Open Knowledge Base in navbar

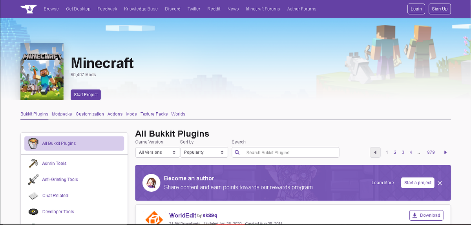(x=141, y=9)
